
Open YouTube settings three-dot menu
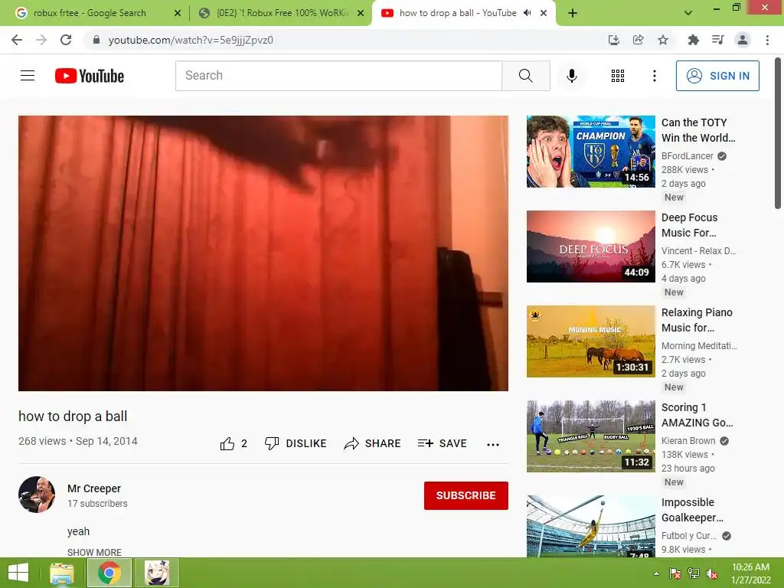coord(654,76)
